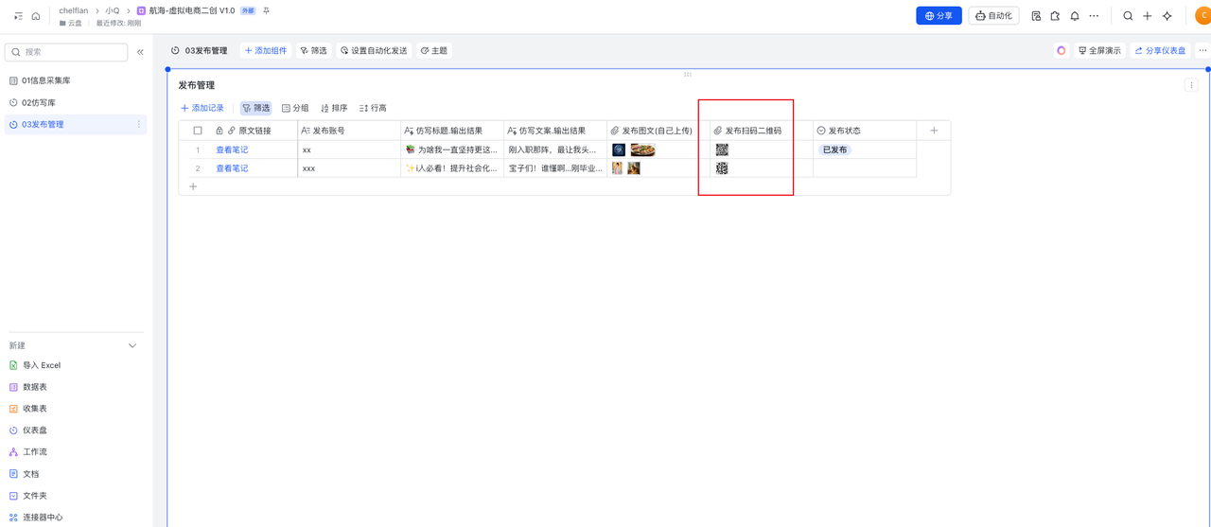Collapse the sidebar with the double-chevron
This screenshot has width=1211, height=527.
click(140, 52)
